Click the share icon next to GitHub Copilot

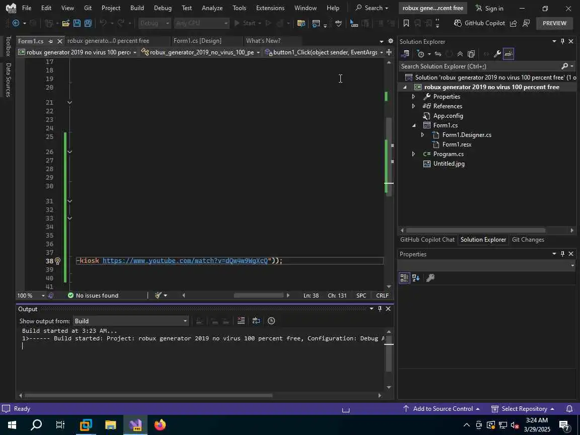513,23
